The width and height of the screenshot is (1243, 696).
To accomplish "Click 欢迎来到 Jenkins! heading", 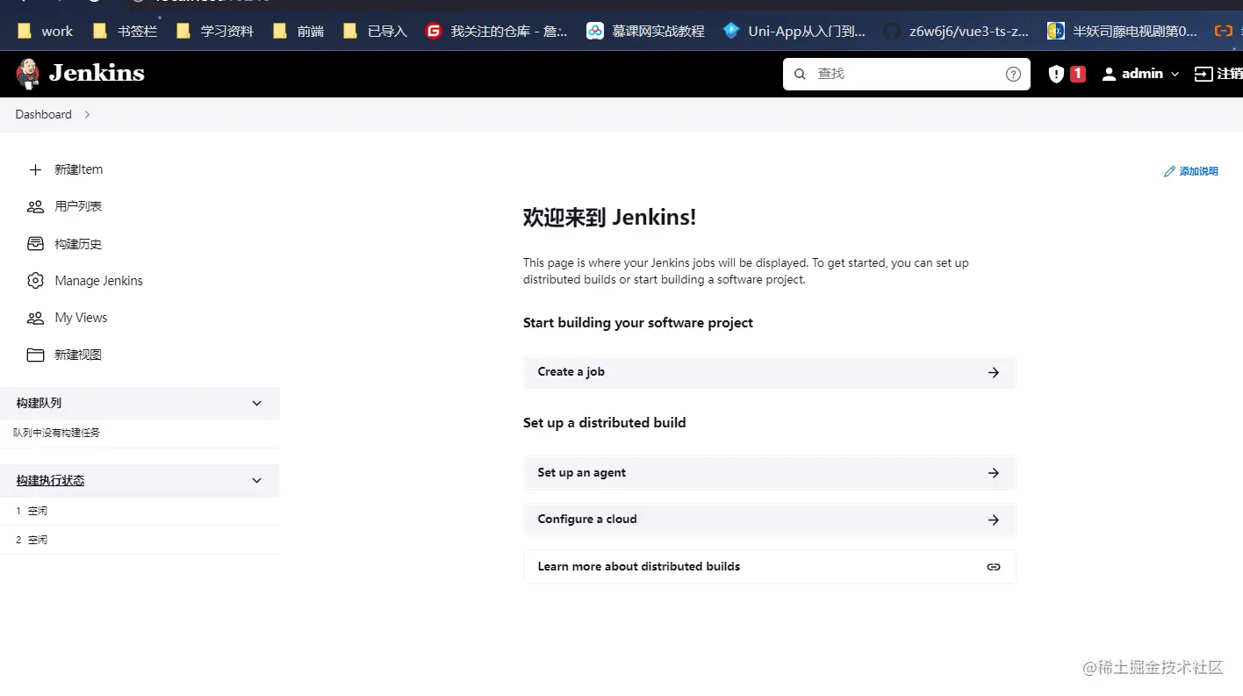I will click(x=609, y=217).
